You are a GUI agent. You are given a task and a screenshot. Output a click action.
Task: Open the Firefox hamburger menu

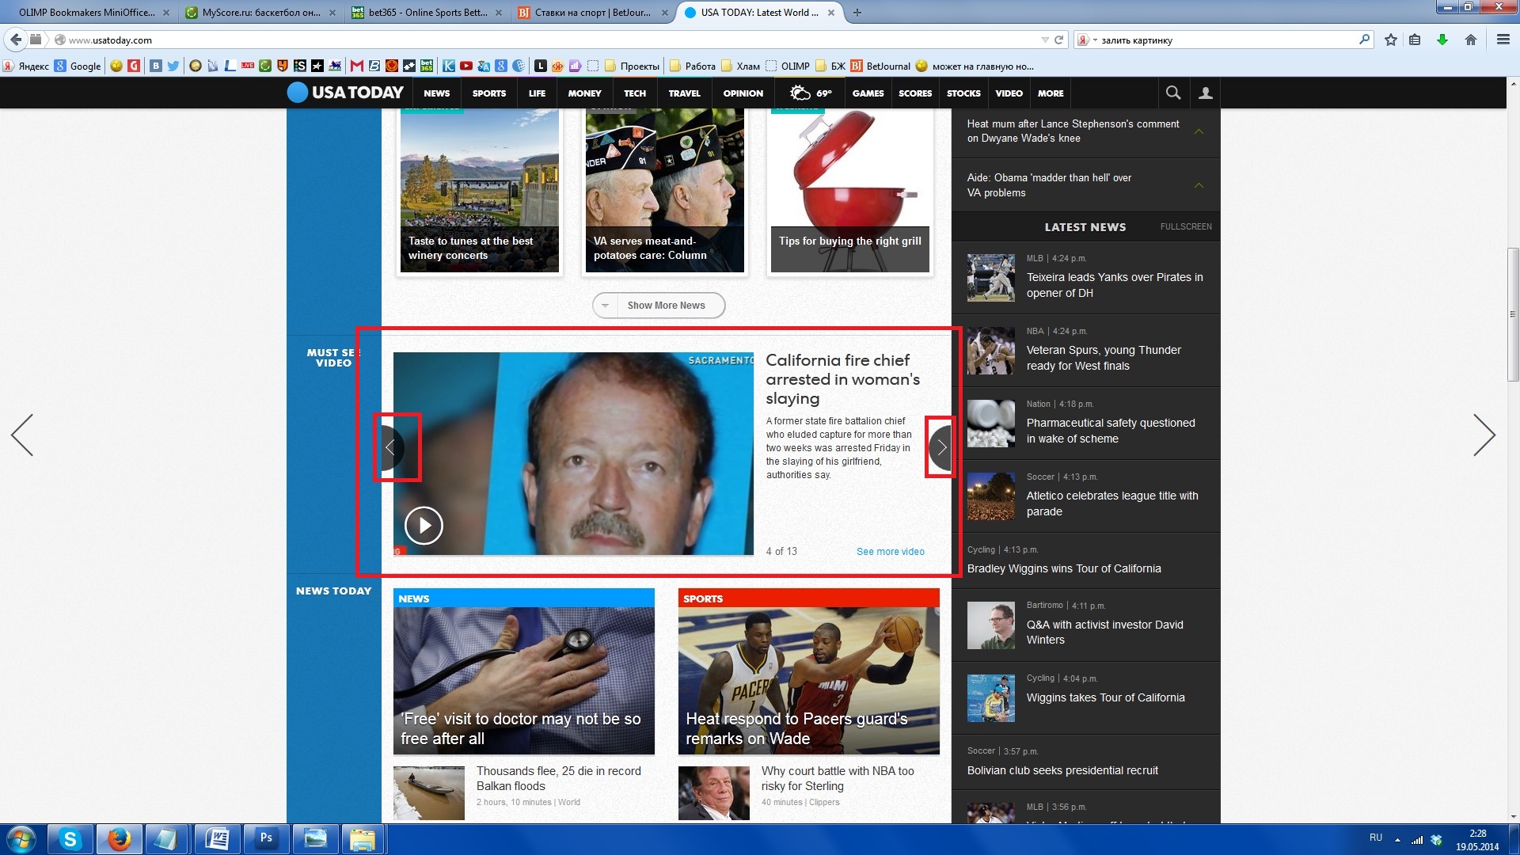point(1503,40)
